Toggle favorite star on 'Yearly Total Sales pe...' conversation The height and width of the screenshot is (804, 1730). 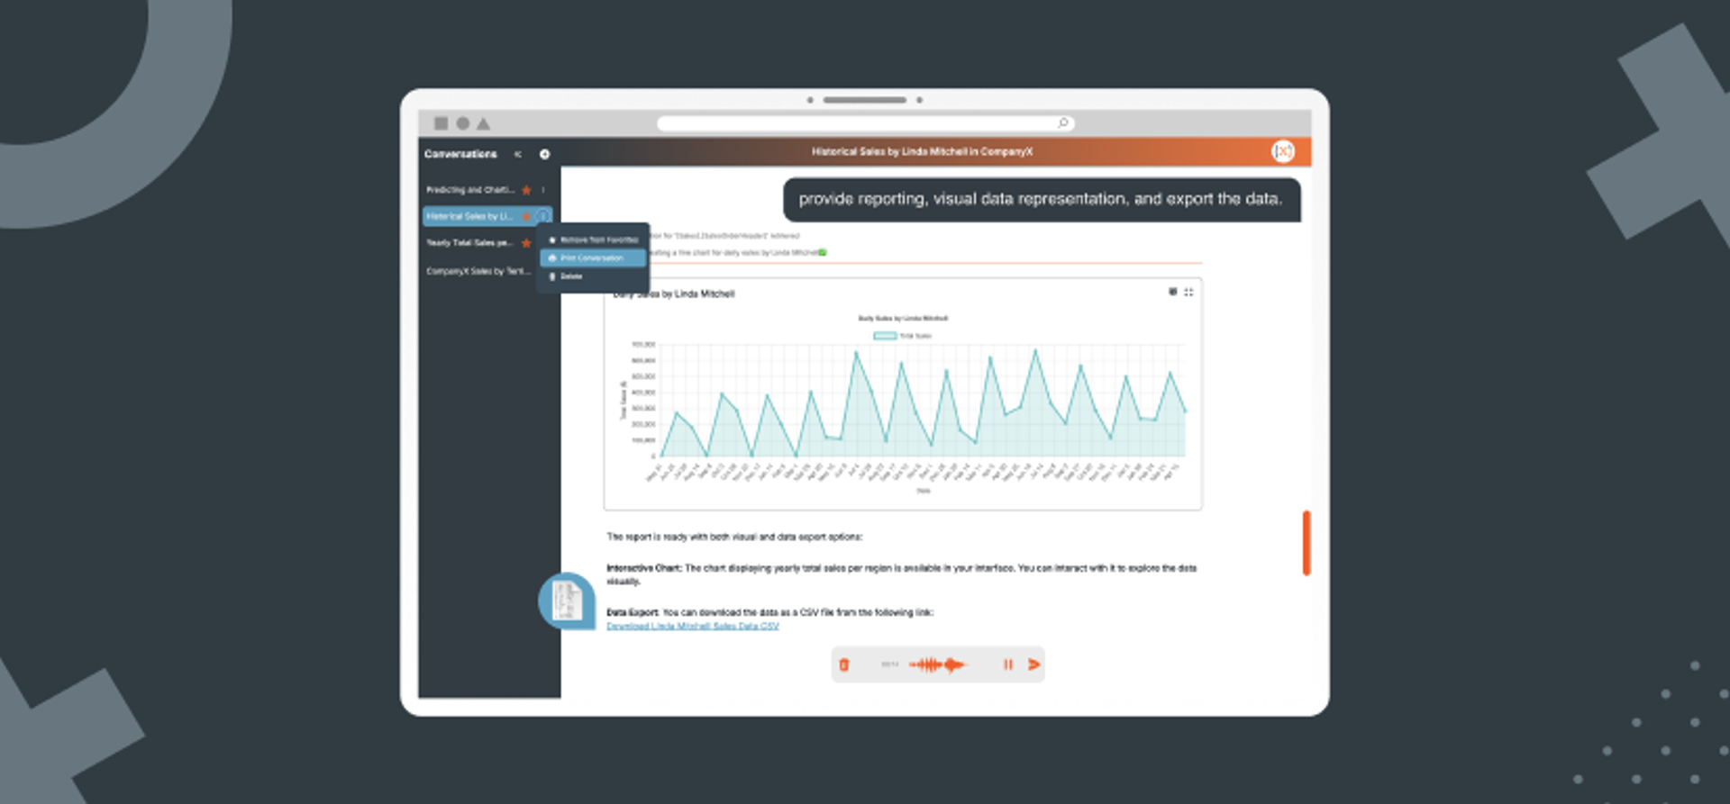(x=526, y=243)
